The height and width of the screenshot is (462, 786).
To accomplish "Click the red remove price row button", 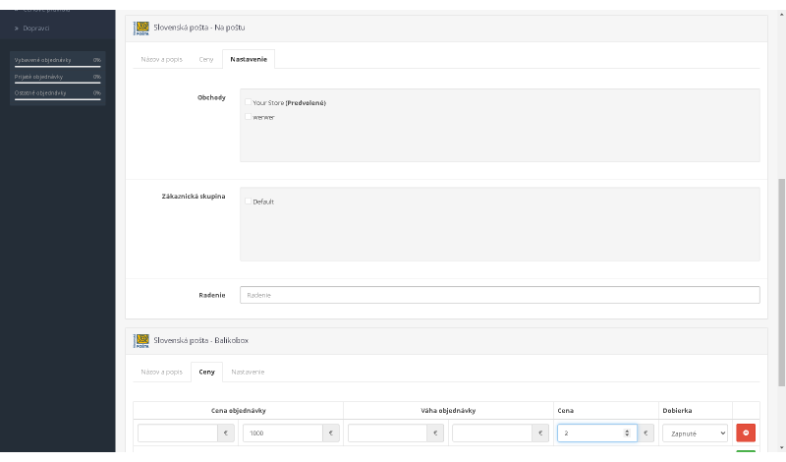I will tap(746, 433).
